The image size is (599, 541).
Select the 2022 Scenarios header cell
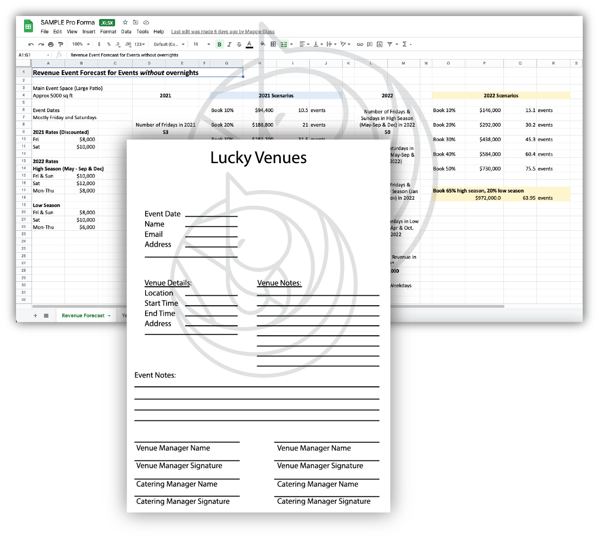coord(501,96)
